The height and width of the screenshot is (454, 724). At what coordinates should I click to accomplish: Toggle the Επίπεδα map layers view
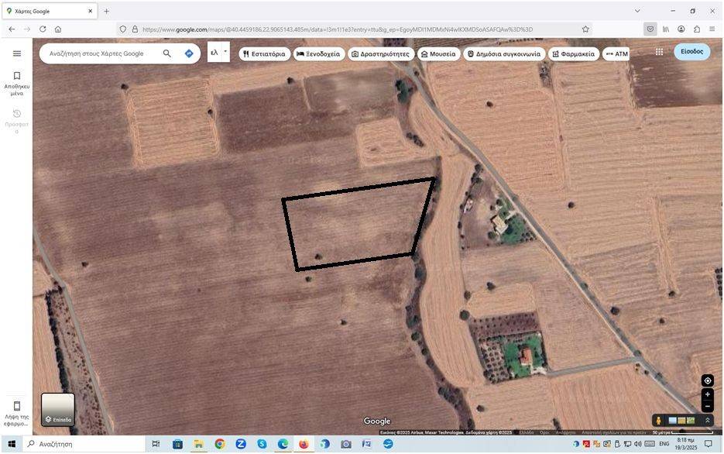(x=58, y=409)
